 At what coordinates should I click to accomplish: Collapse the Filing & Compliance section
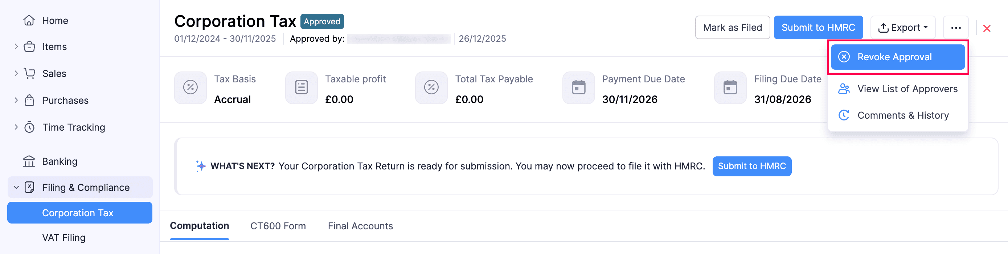click(16, 188)
